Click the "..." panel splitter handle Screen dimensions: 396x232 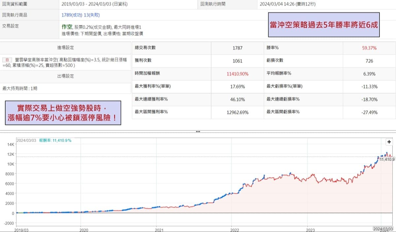tap(198, 131)
